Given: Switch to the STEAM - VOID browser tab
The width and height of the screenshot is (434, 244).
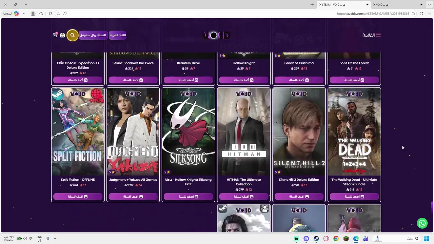Looking at the screenshot, I should (343, 5).
